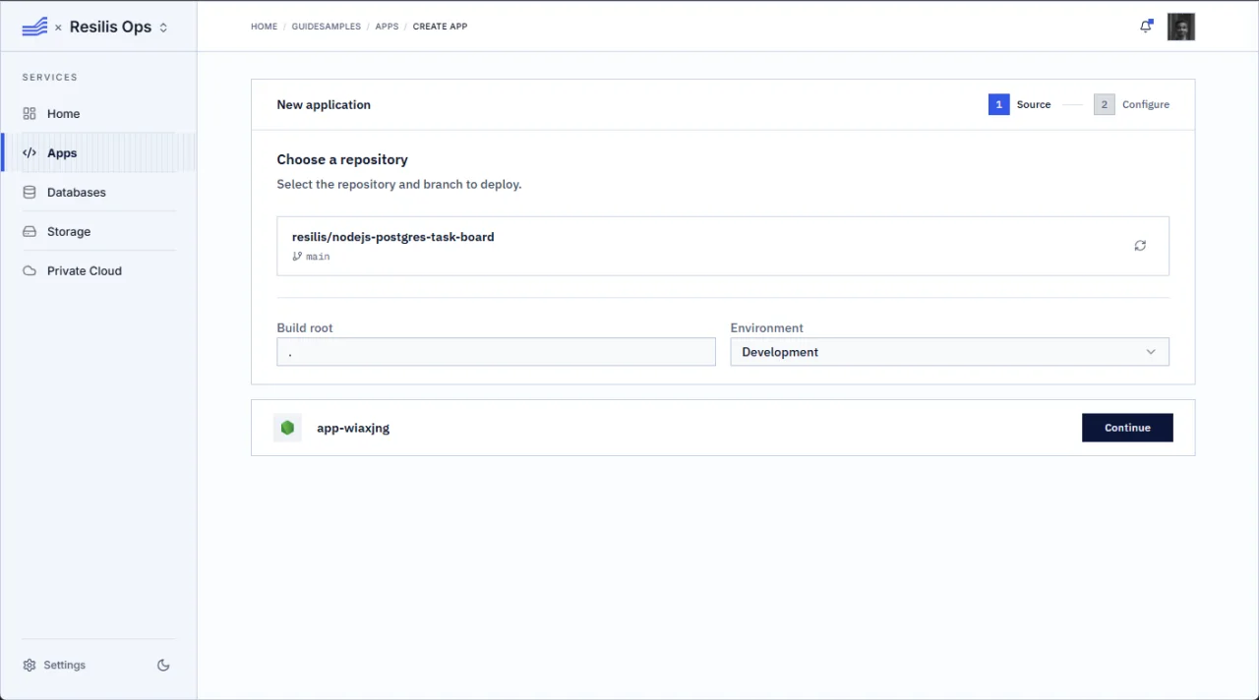Refresh the repository with the sync icon
The image size is (1259, 700).
(x=1140, y=246)
